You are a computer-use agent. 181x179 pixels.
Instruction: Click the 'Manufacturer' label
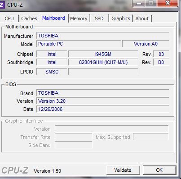(x=19, y=36)
